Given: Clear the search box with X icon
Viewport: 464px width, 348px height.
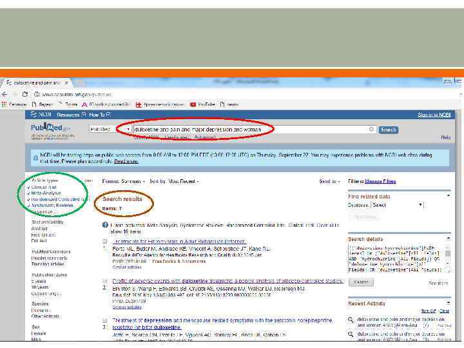Looking at the screenshot, I should [371, 130].
